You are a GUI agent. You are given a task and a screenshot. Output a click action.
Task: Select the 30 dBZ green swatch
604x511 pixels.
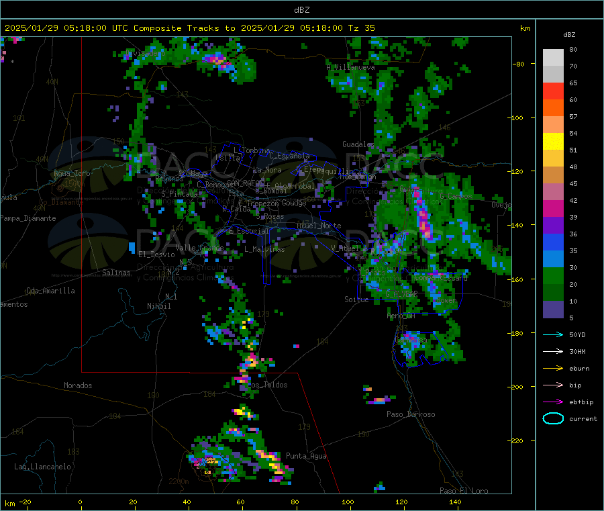[553, 275]
